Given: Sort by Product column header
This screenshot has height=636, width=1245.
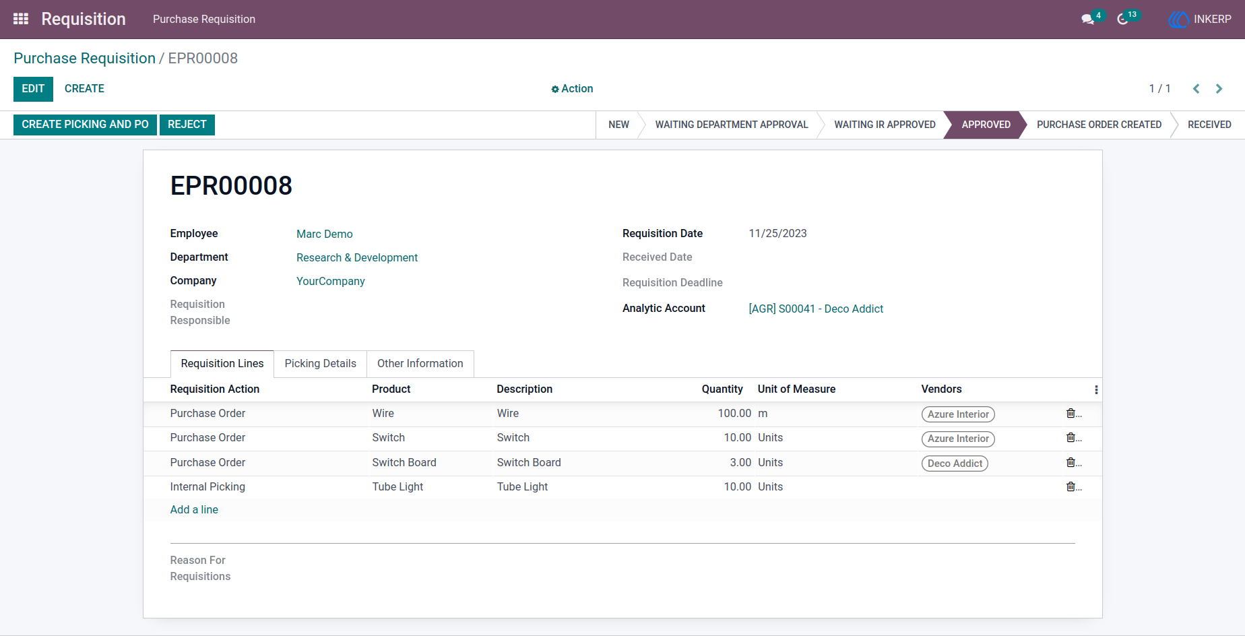Looking at the screenshot, I should tap(391, 389).
